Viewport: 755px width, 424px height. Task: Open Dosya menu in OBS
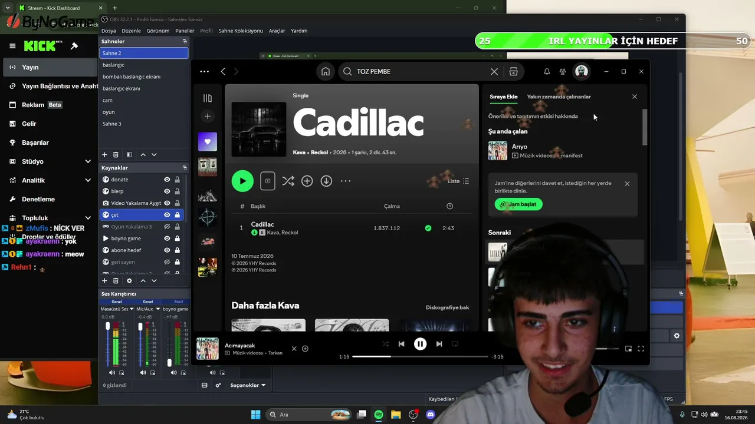(109, 31)
